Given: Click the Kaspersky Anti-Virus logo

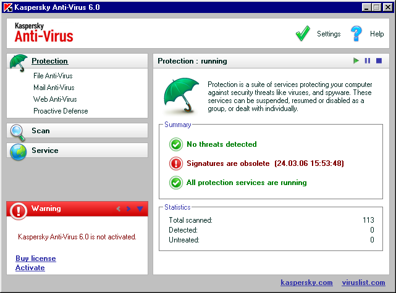Looking at the screenshot, I should [x=44, y=33].
